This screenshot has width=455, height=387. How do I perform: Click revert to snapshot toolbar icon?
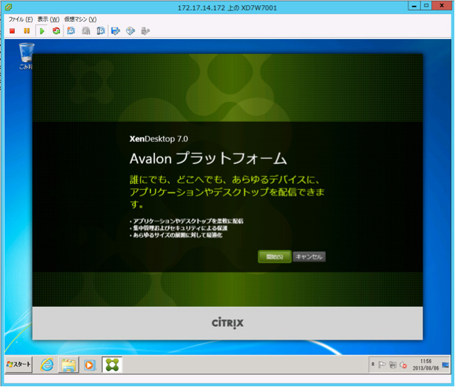[86, 31]
